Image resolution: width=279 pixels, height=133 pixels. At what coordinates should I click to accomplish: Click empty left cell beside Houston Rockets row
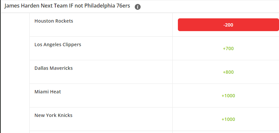[15, 25]
